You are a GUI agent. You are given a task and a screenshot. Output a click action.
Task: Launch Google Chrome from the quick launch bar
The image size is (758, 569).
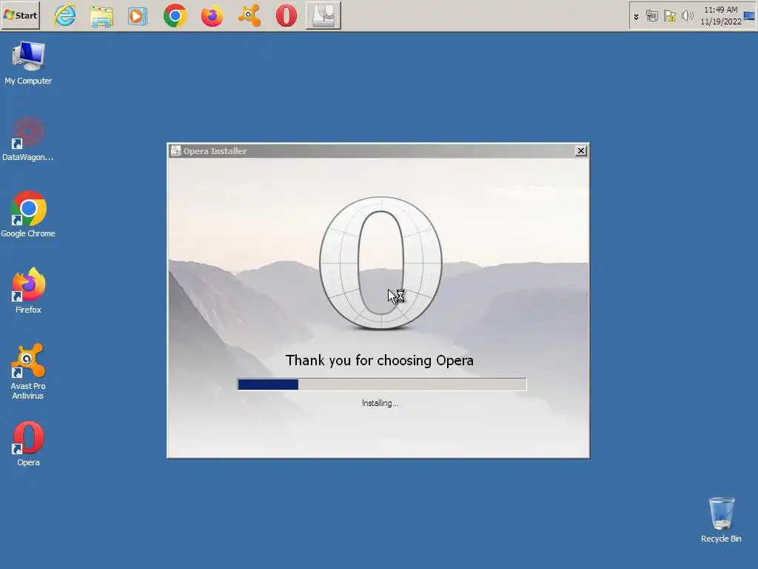pos(175,16)
